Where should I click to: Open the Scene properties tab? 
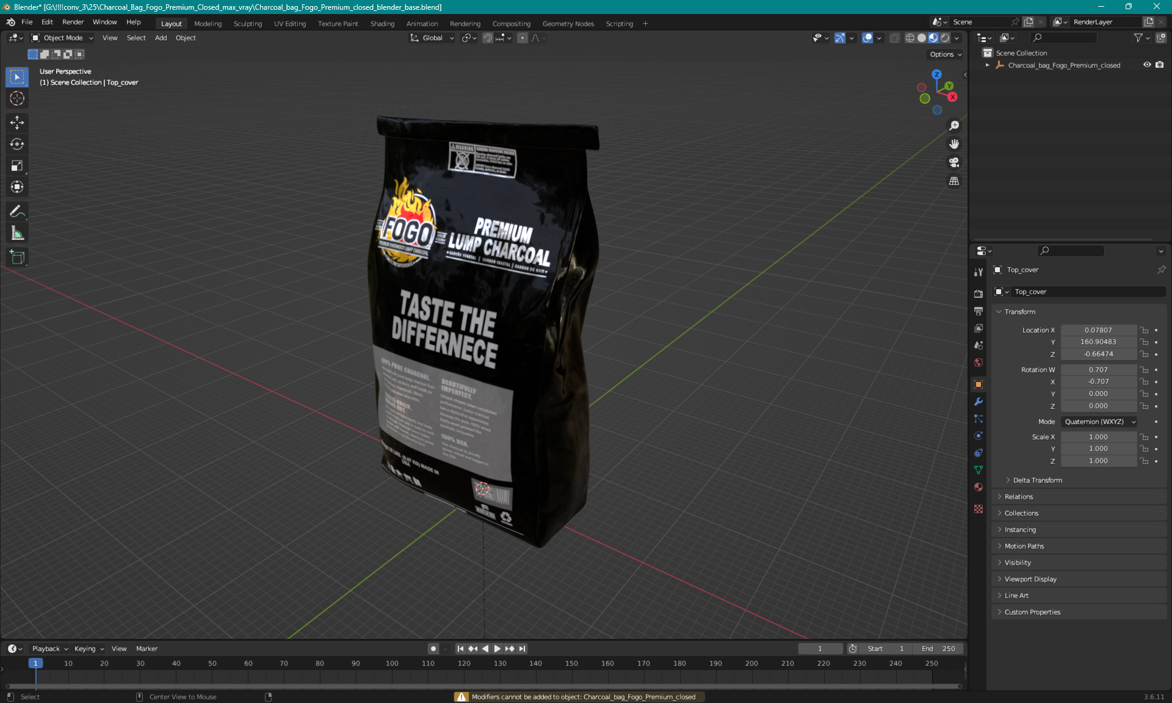[978, 345]
